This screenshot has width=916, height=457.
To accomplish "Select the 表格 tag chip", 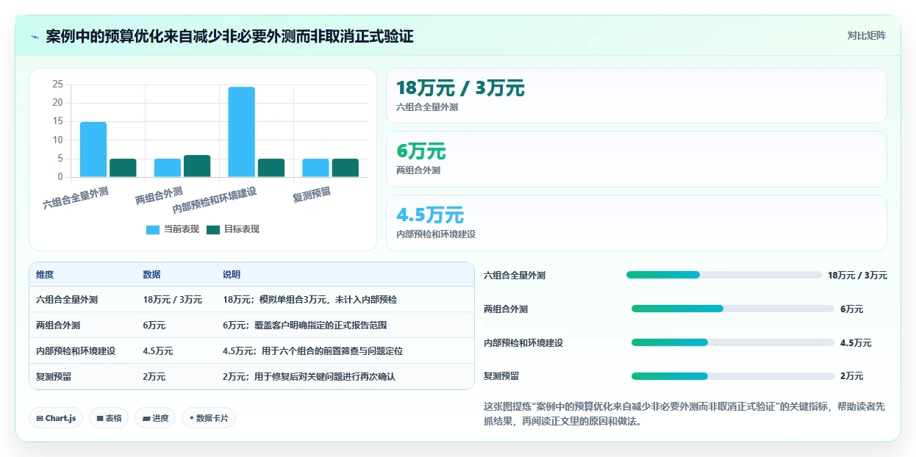I will (x=109, y=418).
